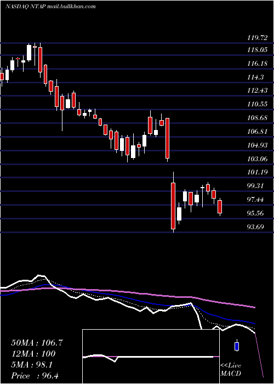
Task: Click the 101.19 price axis label
Action: point(257,172)
